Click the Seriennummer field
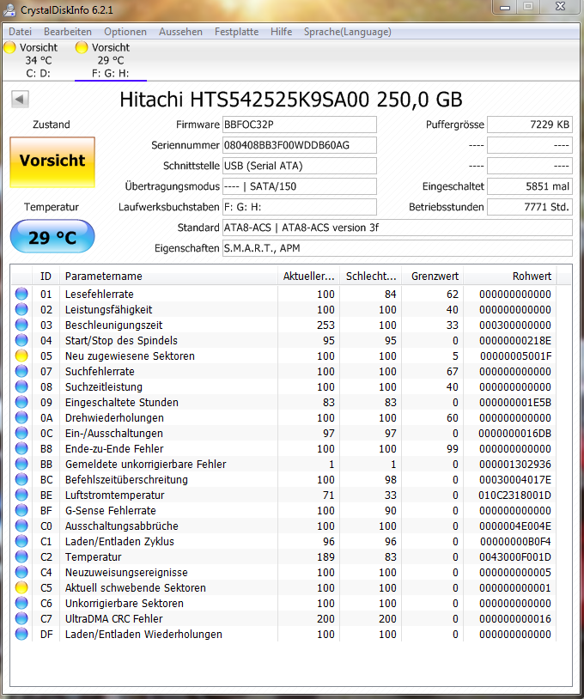Image resolution: width=584 pixels, height=699 pixels. point(300,145)
